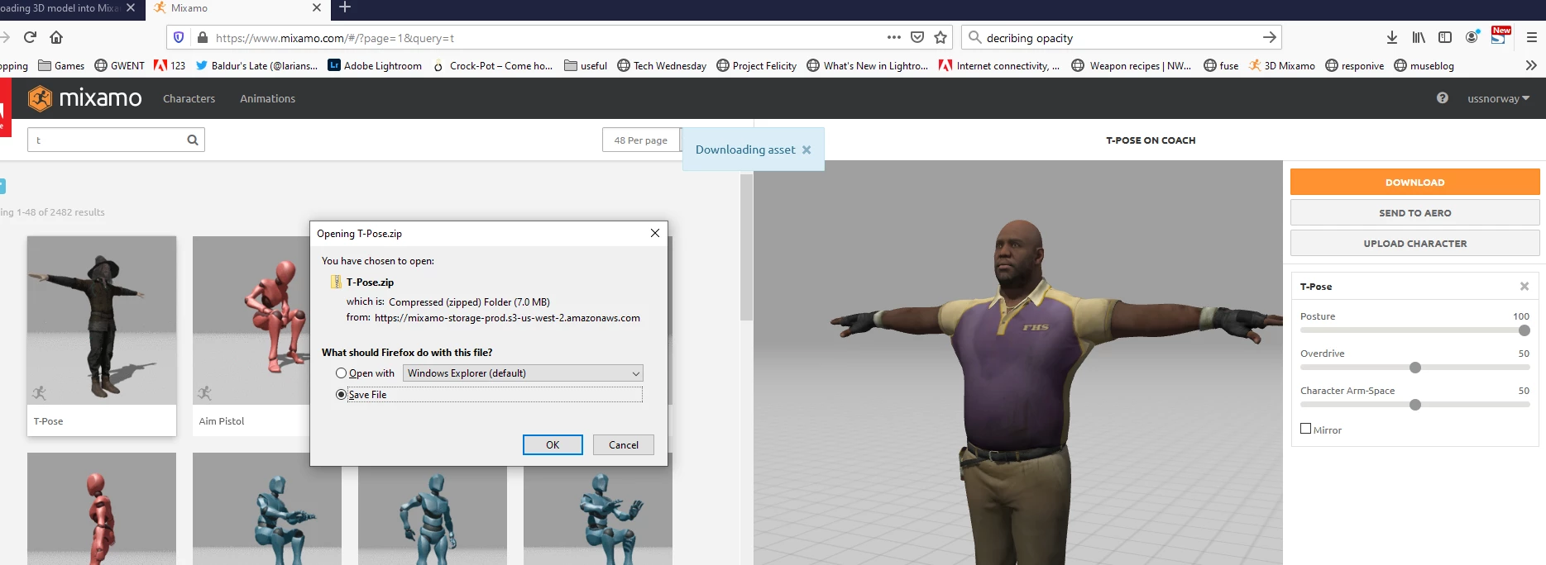Select the Aim Pistol animation thumbnail
The width and height of the screenshot is (1546, 565).
251,320
